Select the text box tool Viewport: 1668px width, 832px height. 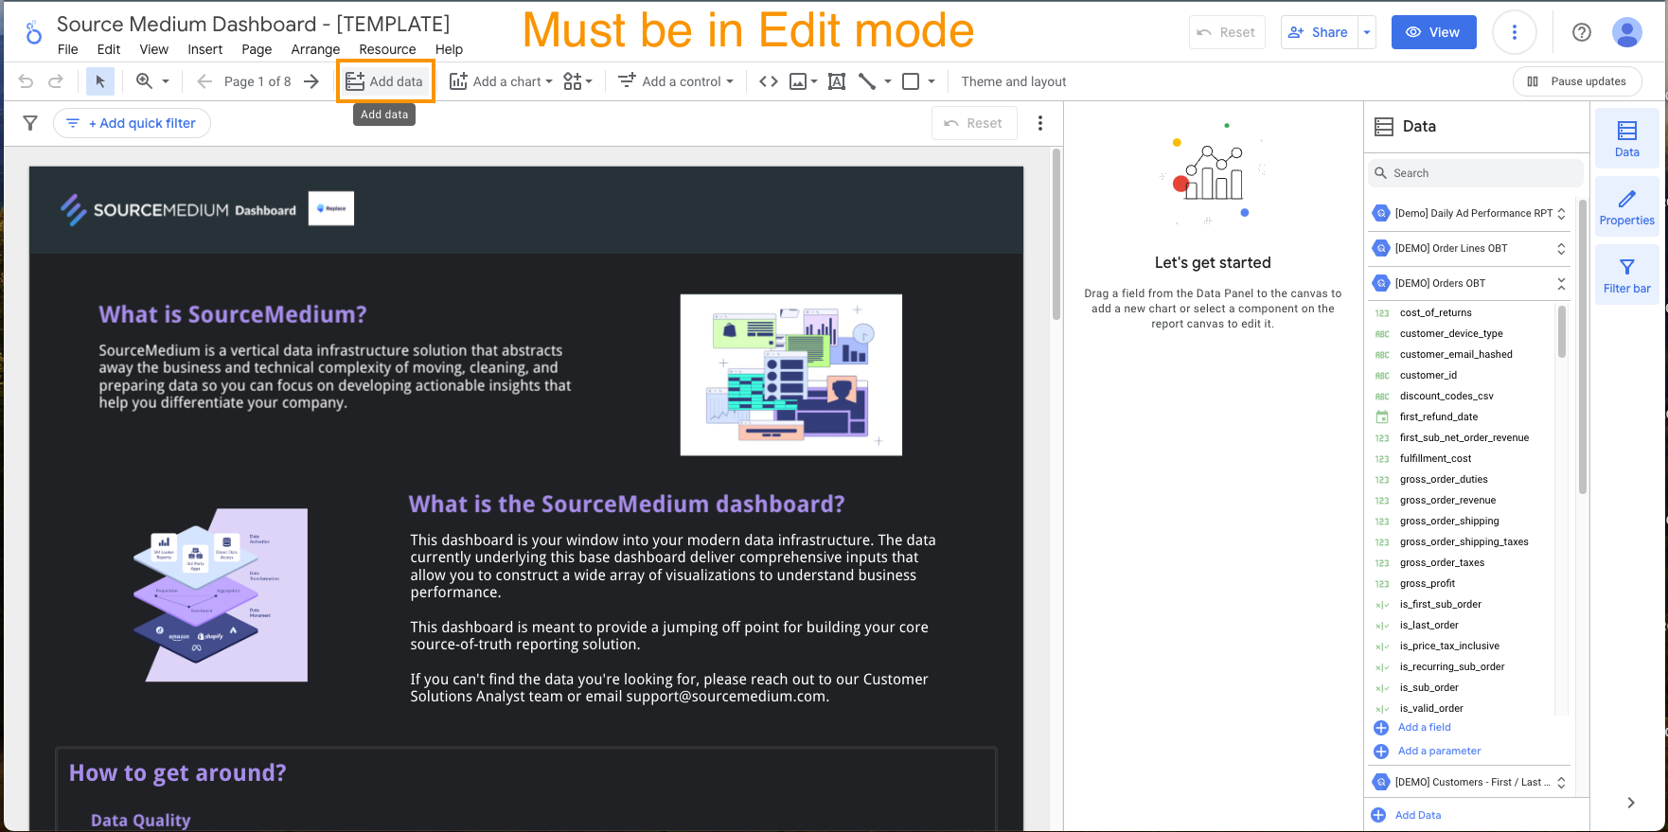(837, 81)
